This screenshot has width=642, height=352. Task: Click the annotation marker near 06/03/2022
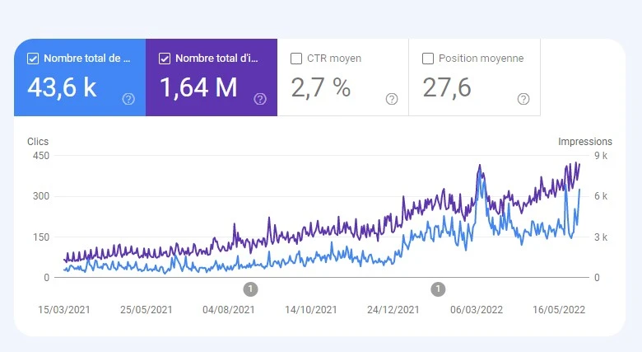point(438,289)
